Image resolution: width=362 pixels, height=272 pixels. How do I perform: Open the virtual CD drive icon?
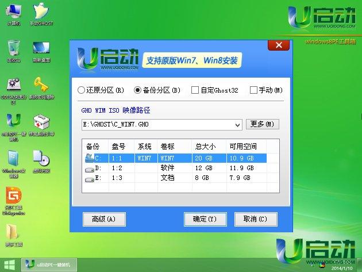pyautogui.click(x=41, y=162)
